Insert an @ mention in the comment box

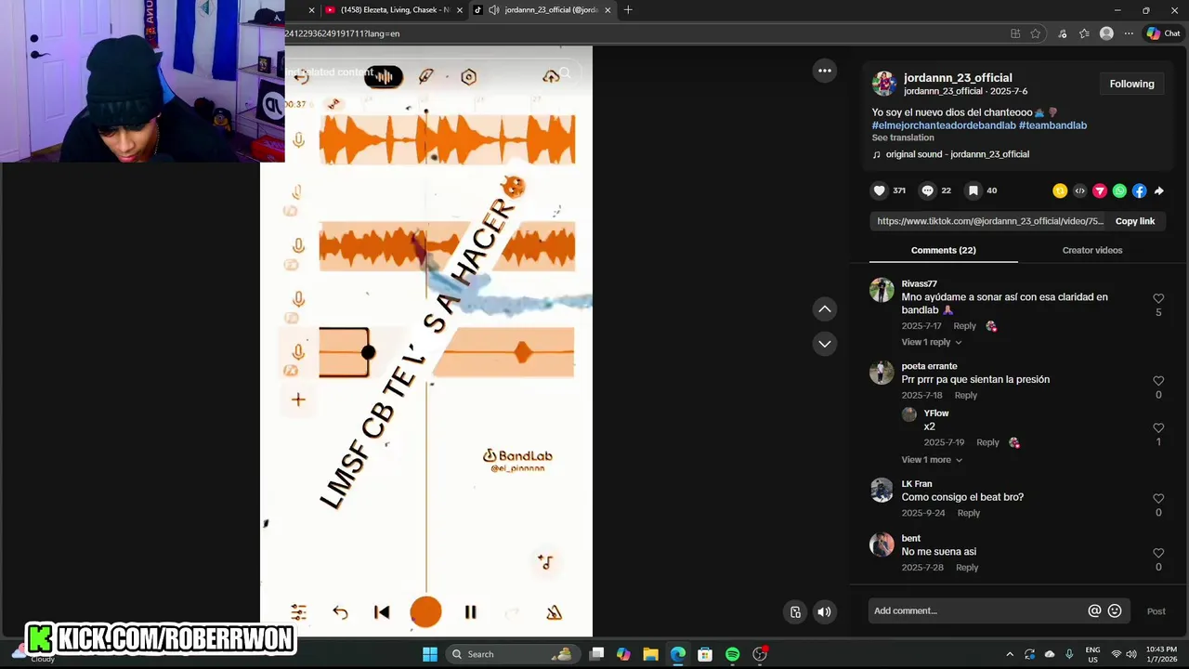pos(1094,610)
